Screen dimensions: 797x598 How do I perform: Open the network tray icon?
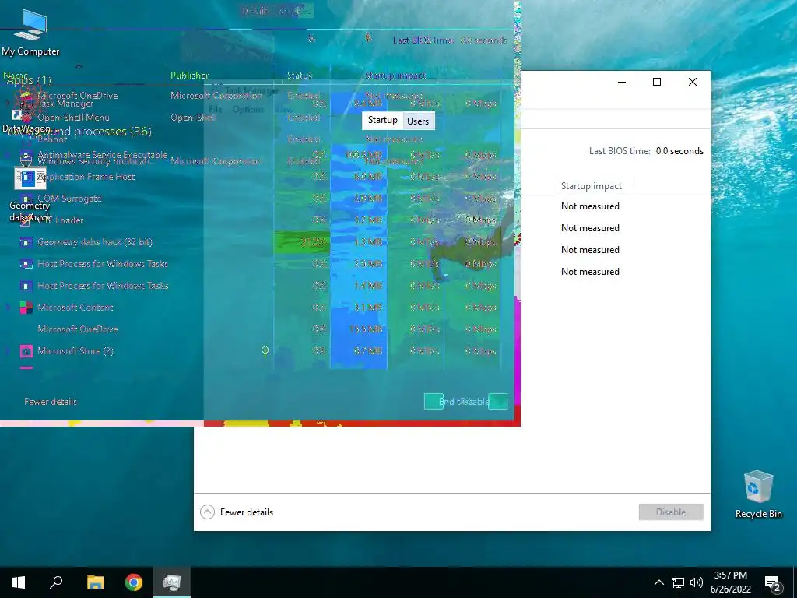pos(678,582)
